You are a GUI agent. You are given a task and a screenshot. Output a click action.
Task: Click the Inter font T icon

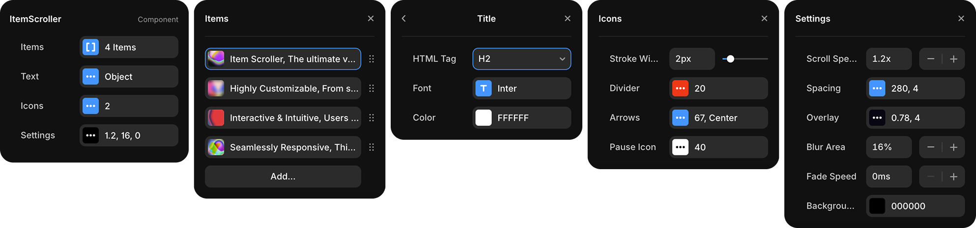484,88
